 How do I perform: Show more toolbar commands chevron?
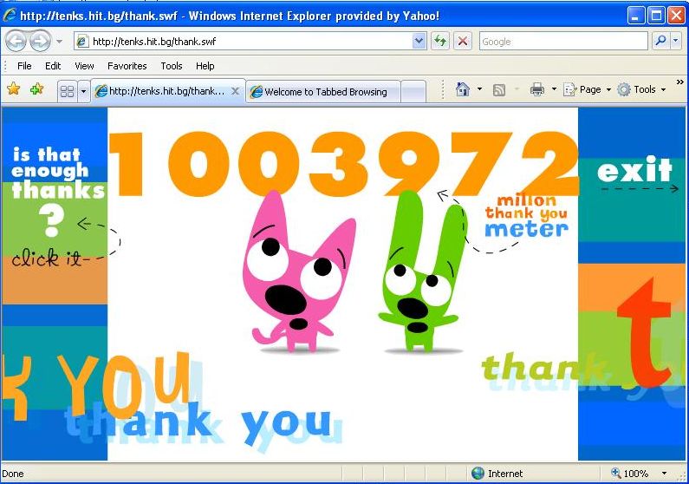point(680,82)
